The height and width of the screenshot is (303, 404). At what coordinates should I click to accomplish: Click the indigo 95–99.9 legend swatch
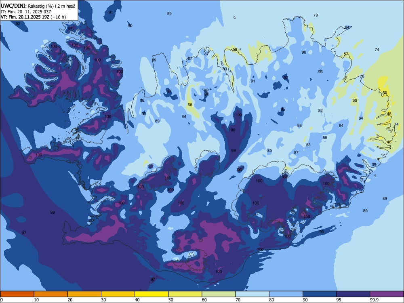pos(353,294)
